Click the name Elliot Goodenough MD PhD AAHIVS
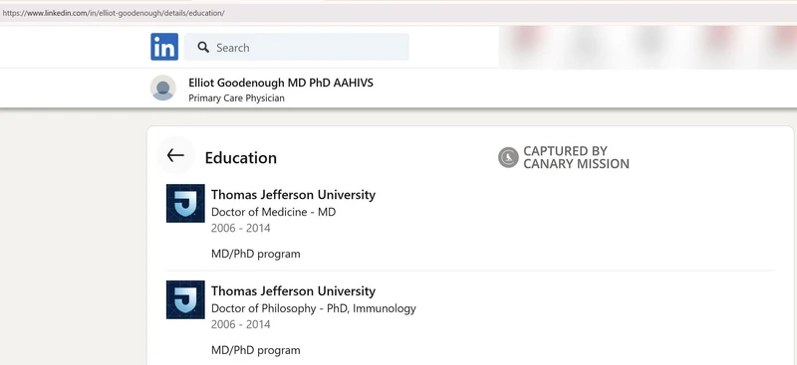The width and height of the screenshot is (797, 365). tap(281, 83)
